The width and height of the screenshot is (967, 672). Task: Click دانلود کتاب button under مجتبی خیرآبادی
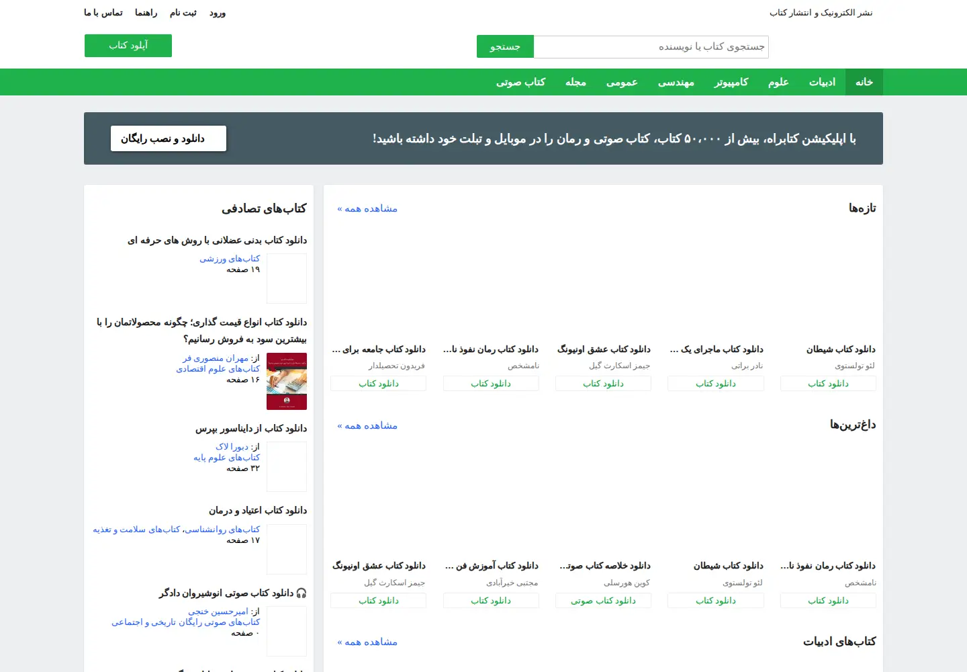click(491, 601)
